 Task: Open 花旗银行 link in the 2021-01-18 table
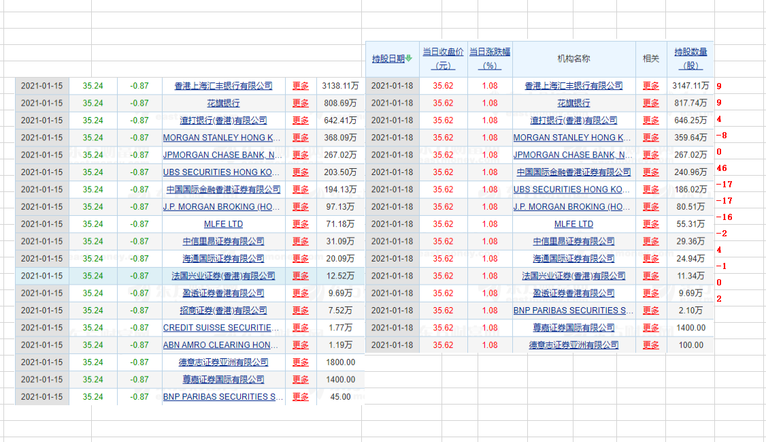tap(573, 103)
